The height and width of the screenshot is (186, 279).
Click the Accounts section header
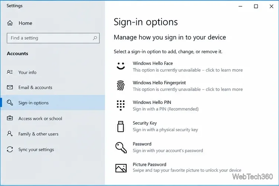[17, 54]
